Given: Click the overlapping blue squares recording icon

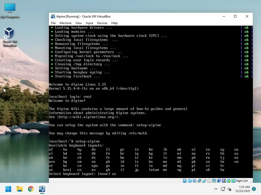Looking at the screenshot, I should coord(219,181).
